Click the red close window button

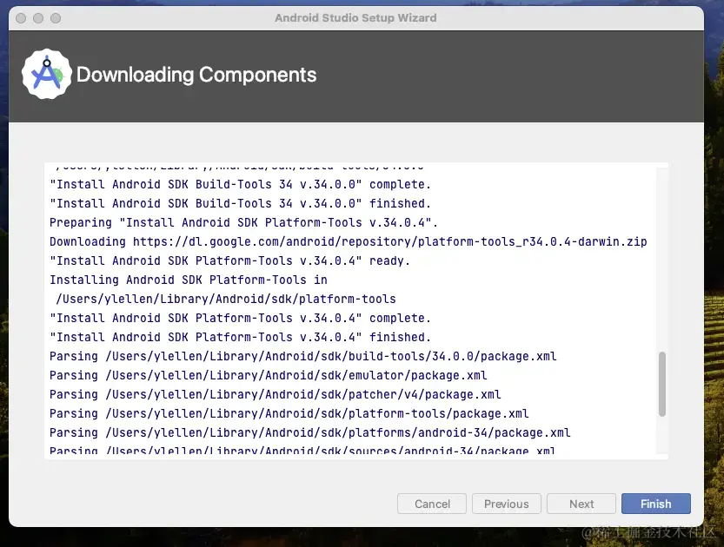(x=21, y=18)
